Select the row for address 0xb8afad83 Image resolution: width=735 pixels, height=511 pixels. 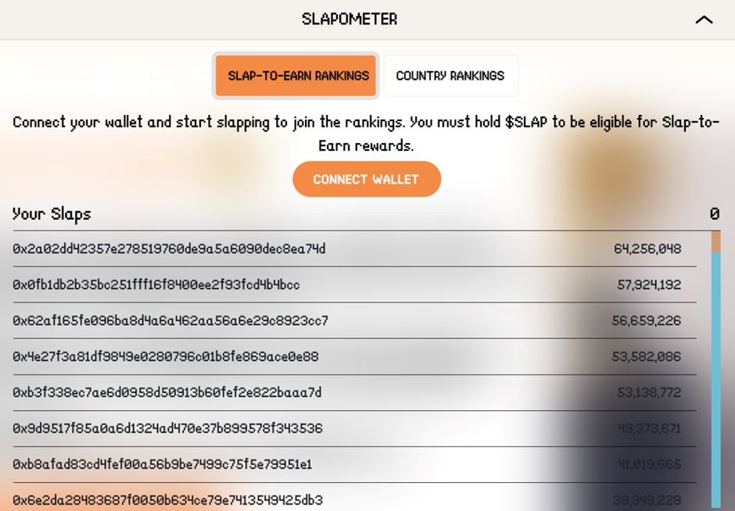tap(162, 464)
